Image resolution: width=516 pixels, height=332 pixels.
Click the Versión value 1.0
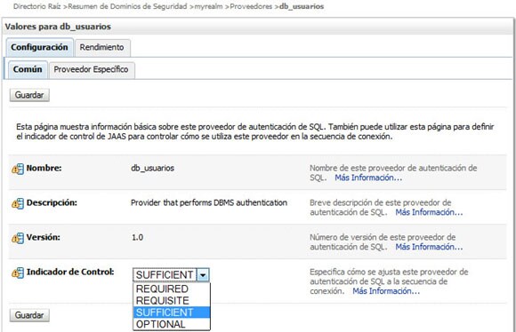point(137,237)
